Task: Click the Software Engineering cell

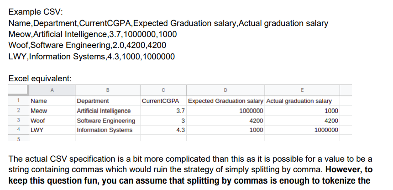Action: point(108,120)
